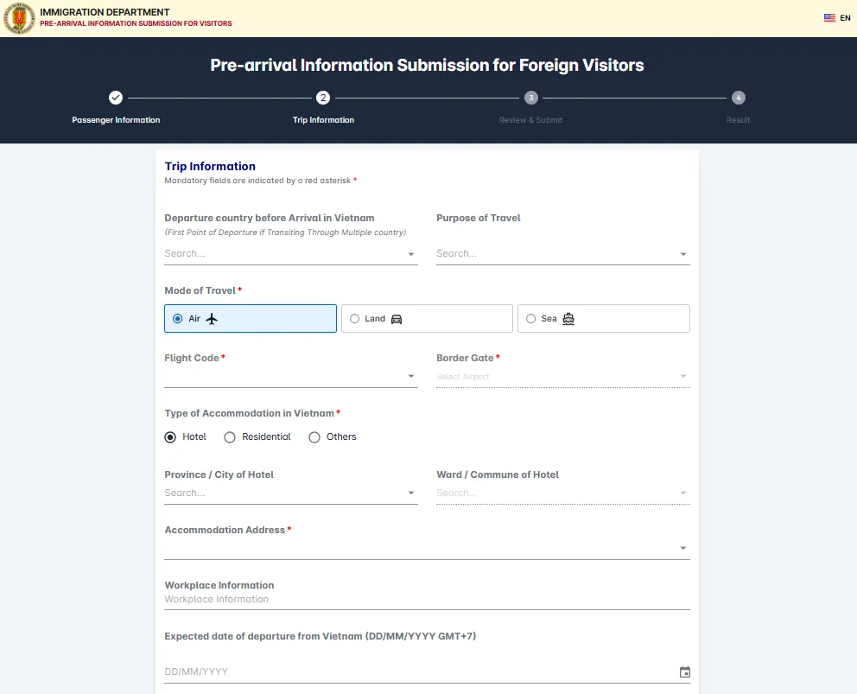This screenshot has width=857, height=694.
Task: Click the Workplace Information input field
Action: (427, 600)
